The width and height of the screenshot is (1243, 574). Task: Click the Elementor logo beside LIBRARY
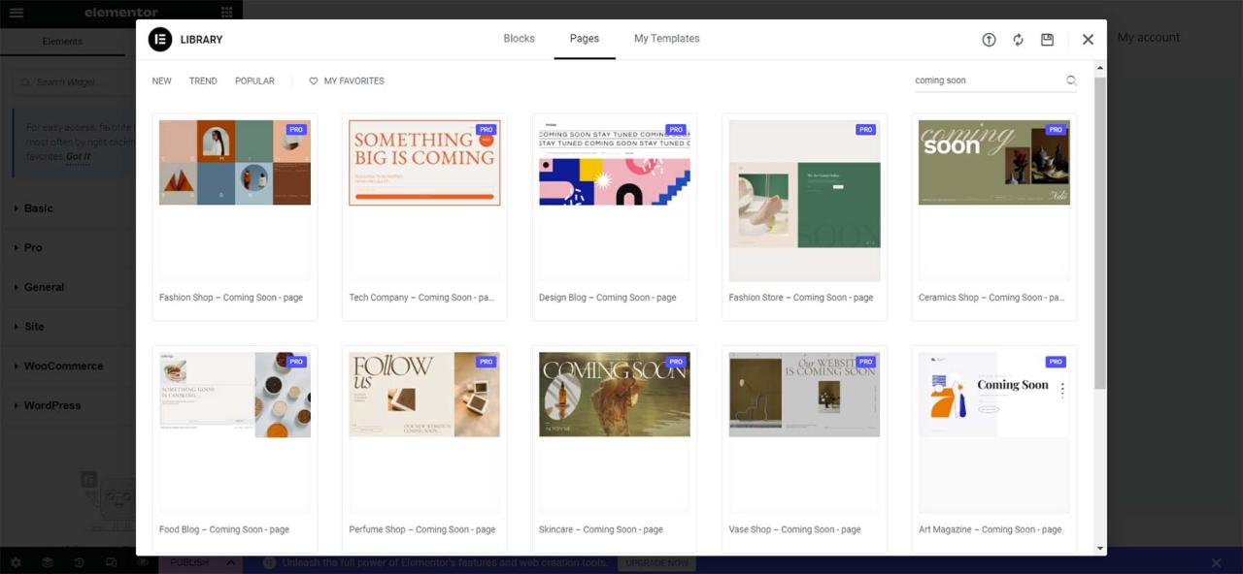pyautogui.click(x=160, y=40)
